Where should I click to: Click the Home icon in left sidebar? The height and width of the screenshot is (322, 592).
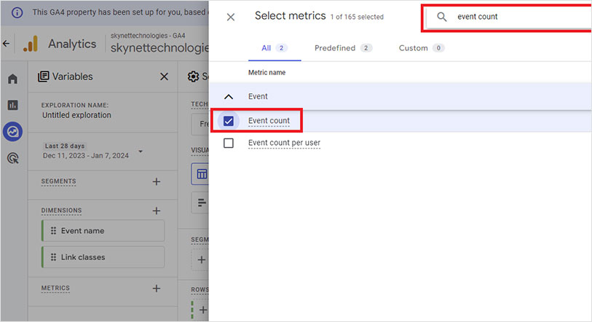(x=12, y=79)
